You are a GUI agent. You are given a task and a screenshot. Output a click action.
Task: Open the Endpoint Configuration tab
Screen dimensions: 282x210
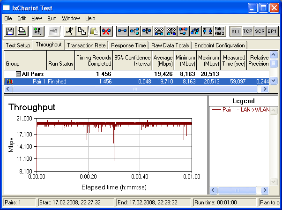[220, 45]
